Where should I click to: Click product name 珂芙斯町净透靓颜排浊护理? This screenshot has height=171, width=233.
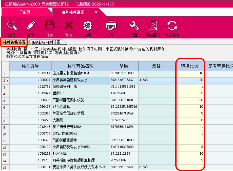73,160
